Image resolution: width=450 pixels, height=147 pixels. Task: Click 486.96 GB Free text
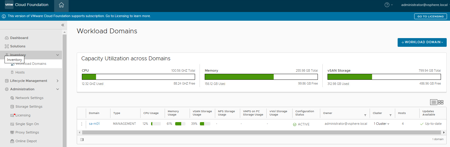pos(430,84)
